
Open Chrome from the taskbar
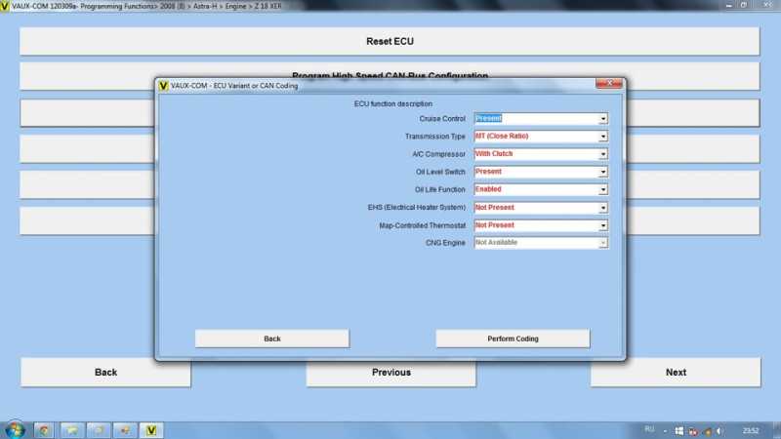pos(44,430)
